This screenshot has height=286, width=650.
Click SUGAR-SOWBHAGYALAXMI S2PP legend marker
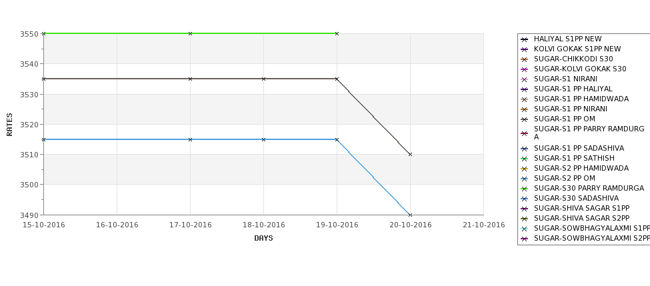coord(525,239)
